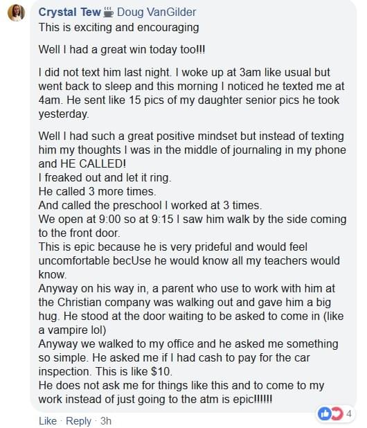
Task: View who reacted via the count 4
Action: 349,414
